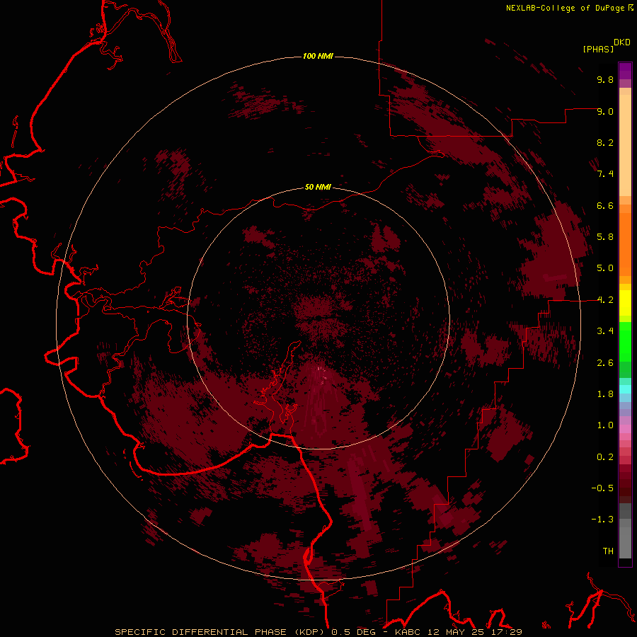Click the KABC radar site identifier
This screenshot has width=637, height=637.
(408, 632)
